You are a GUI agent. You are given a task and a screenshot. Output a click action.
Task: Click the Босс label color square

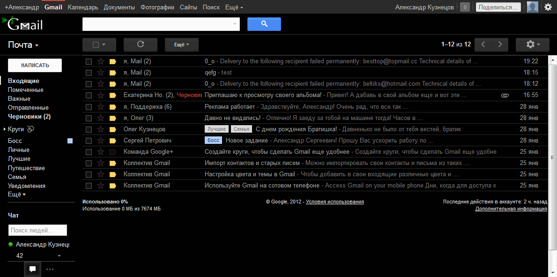(x=70, y=141)
